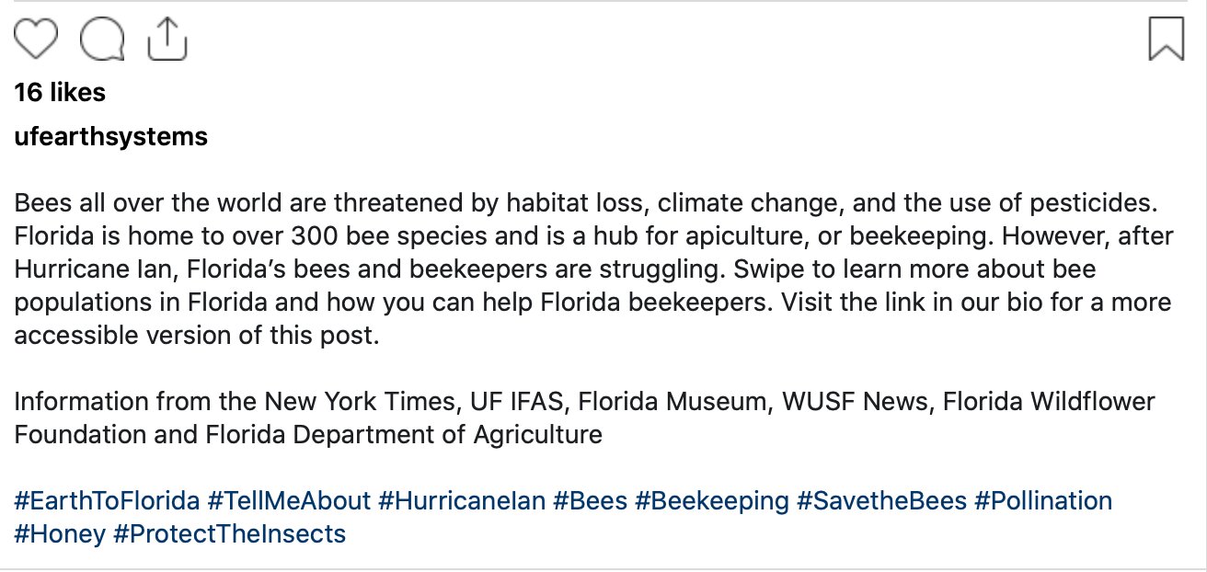This screenshot has height=572, width=1207.
Task: Open the #TellMeAbout hashtag
Action: click(289, 501)
